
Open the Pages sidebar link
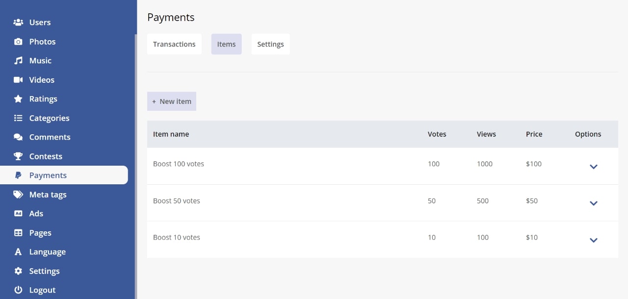click(40, 233)
